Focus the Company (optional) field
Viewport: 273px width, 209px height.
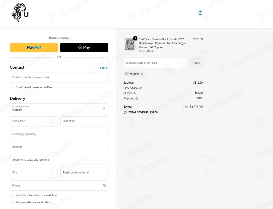click(59, 134)
